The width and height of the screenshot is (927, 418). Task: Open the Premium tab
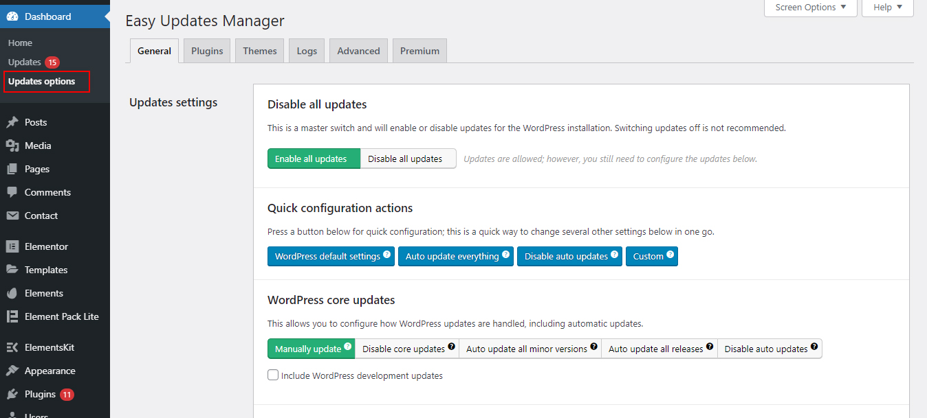pos(419,51)
